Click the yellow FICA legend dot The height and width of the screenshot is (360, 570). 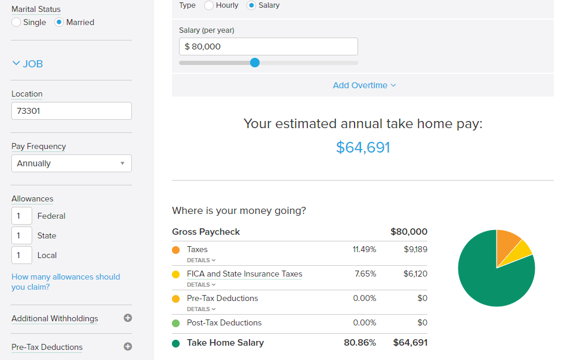point(176,274)
